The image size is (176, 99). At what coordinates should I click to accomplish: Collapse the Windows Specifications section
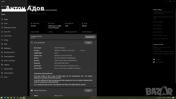pyautogui.click(x=95, y=90)
